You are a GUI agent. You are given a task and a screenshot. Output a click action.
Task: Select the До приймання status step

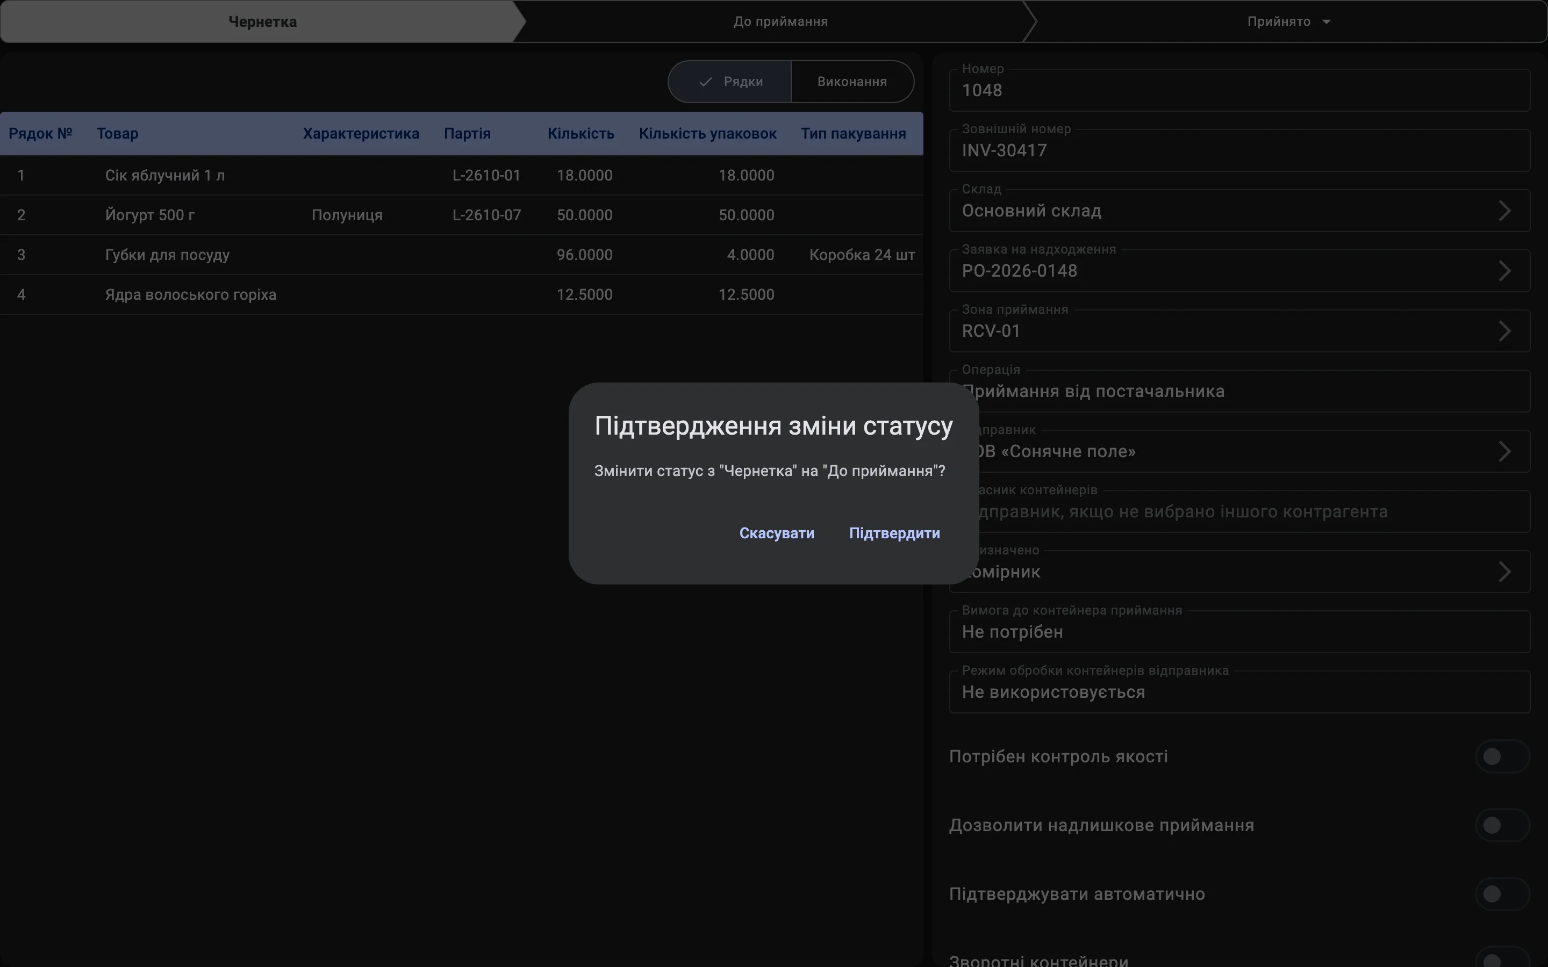tap(780, 21)
